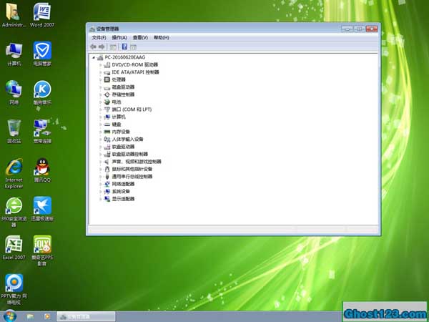429x322 pixels.
Task: Click the blue Help question-mark toolbar icon
Action: (x=124, y=47)
